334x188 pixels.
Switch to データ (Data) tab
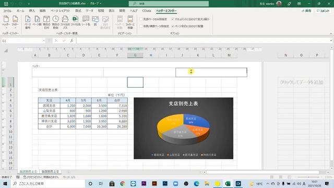click(x=89, y=10)
